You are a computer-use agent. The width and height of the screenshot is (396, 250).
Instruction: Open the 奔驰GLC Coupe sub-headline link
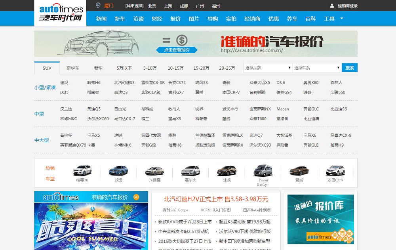click(175, 210)
